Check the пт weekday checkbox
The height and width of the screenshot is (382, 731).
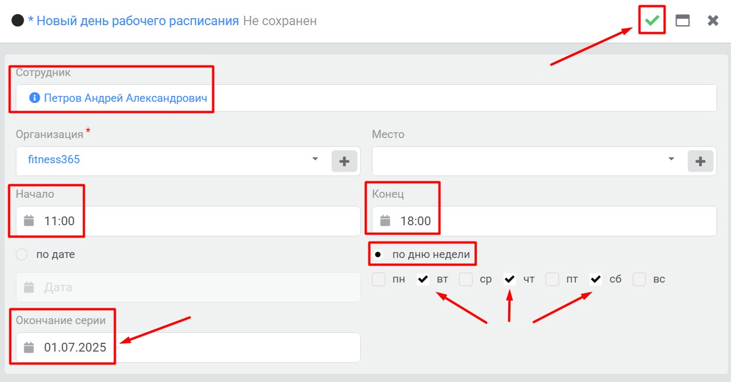(553, 279)
